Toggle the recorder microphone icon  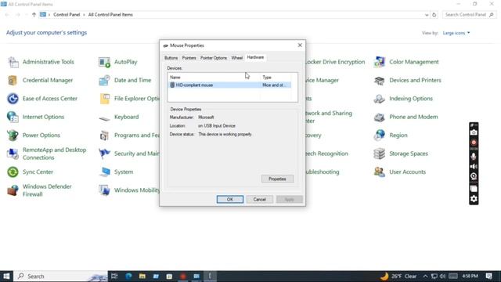pos(474,157)
